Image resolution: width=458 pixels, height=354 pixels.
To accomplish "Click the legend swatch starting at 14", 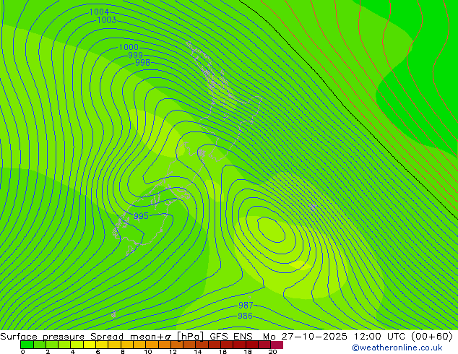I will [202, 345].
